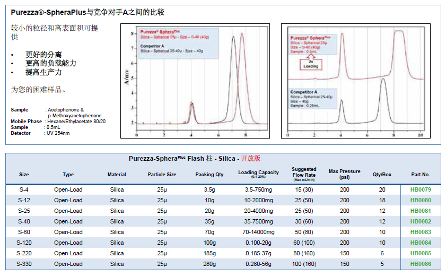Viewport: 446px width, 276px height.
Task: Select part number HB0082
Action: coord(421,221)
